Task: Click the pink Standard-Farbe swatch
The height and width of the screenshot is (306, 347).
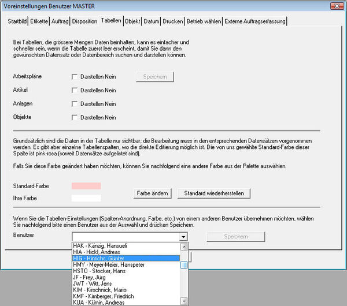Action: pyautogui.click(x=86, y=186)
